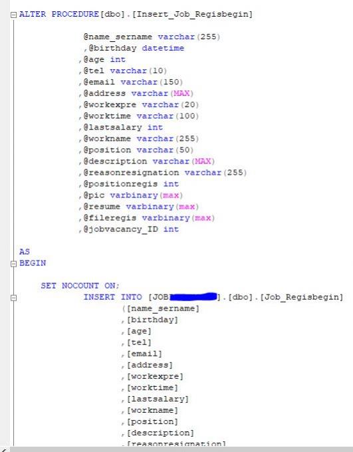Click the varbinary type of @pic
Viewport: 353px width, 452px height.
click(x=134, y=195)
